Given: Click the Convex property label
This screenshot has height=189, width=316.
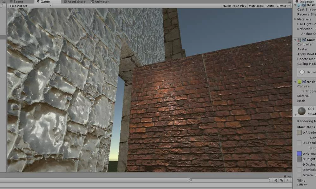Looking at the screenshot, I should [303, 86].
